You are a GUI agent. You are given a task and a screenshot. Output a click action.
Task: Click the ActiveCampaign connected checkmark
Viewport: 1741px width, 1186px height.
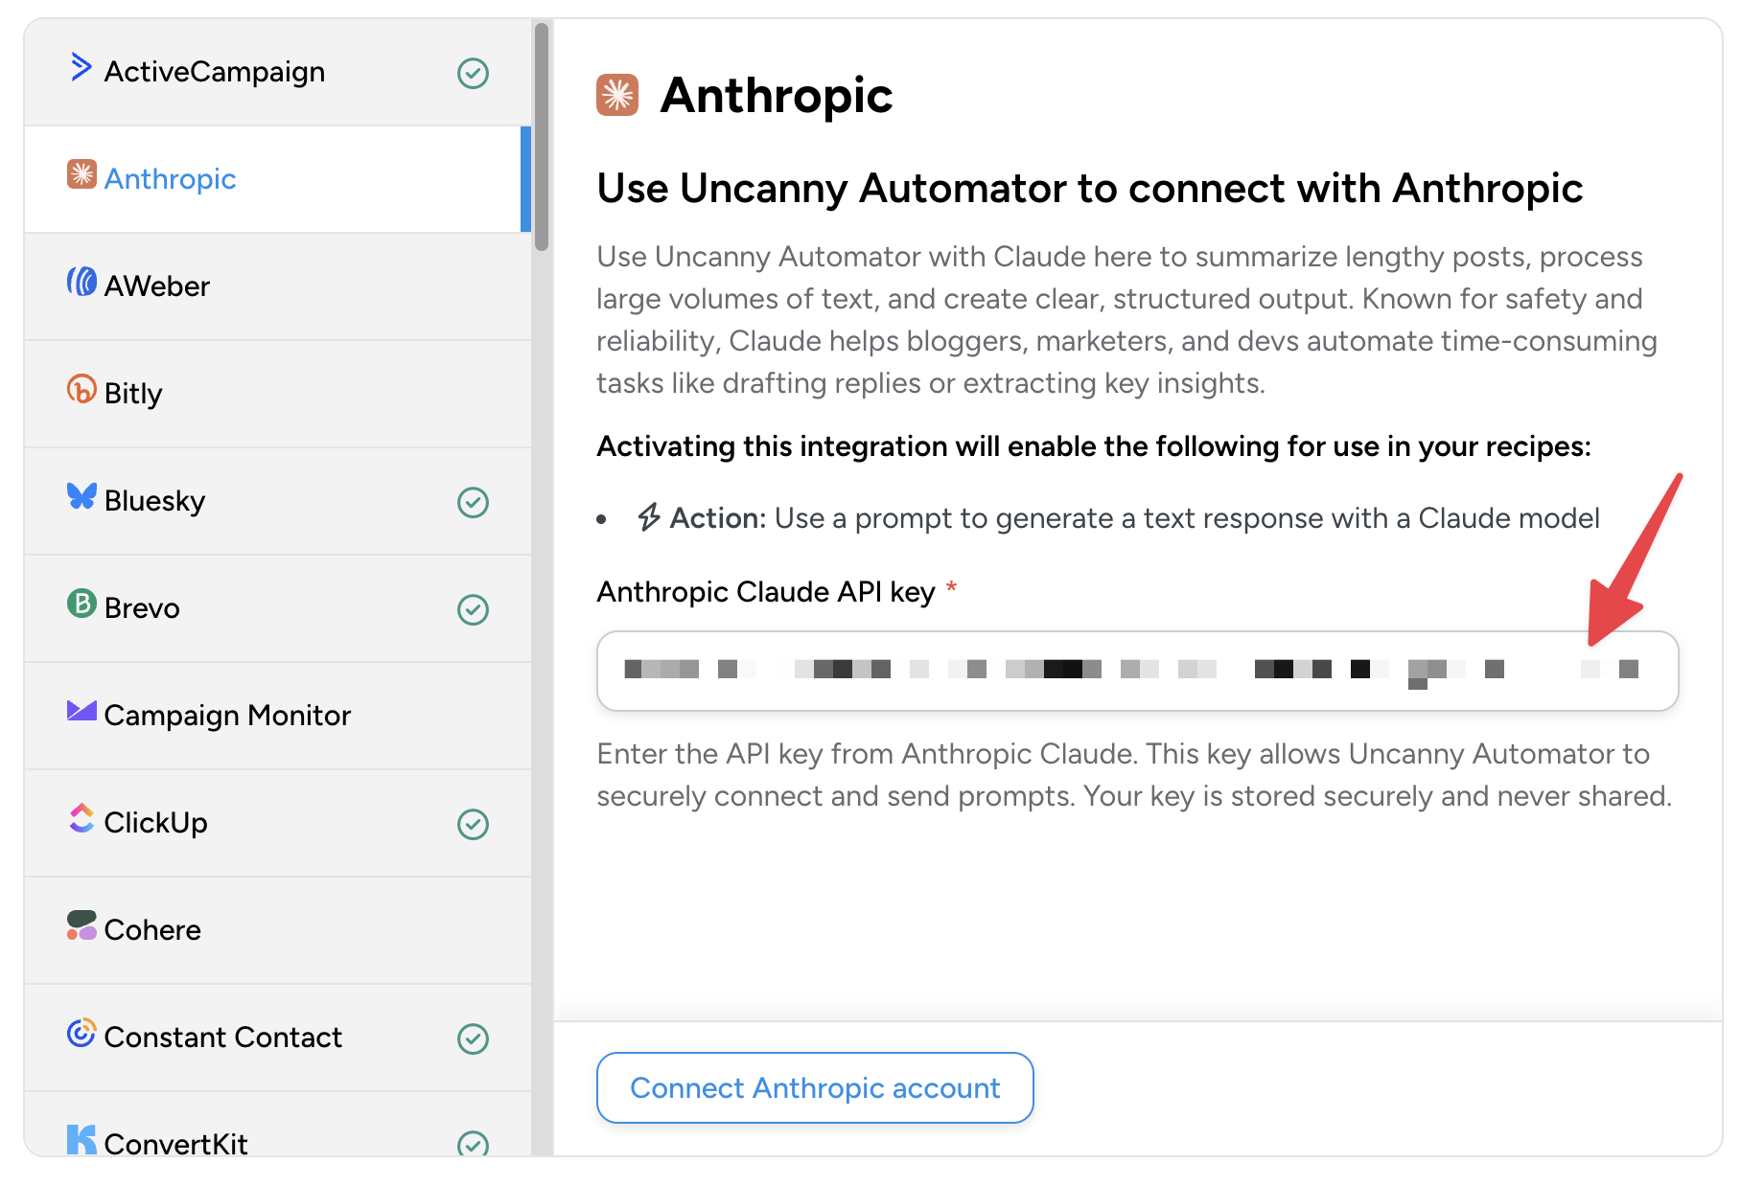click(x=473, y=74)
